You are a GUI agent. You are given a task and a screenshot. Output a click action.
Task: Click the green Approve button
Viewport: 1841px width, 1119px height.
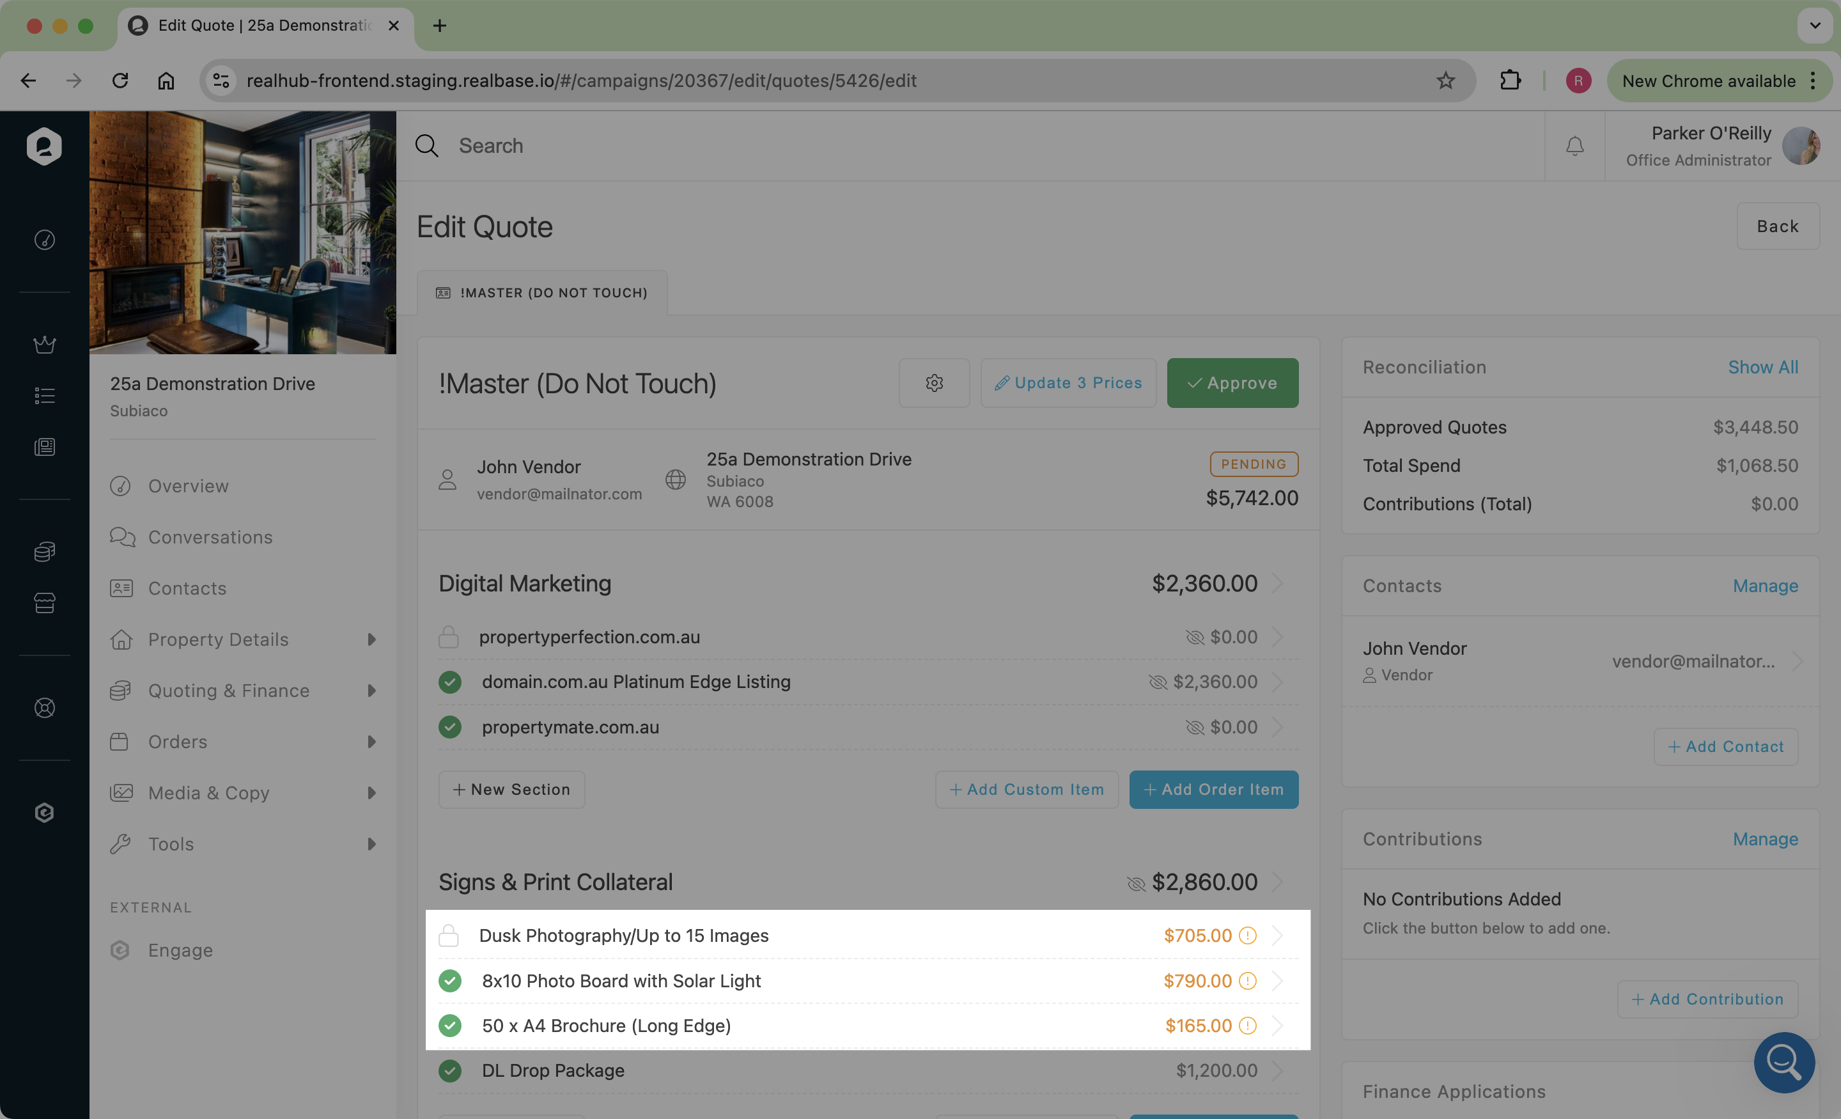tap(1232, 383)
